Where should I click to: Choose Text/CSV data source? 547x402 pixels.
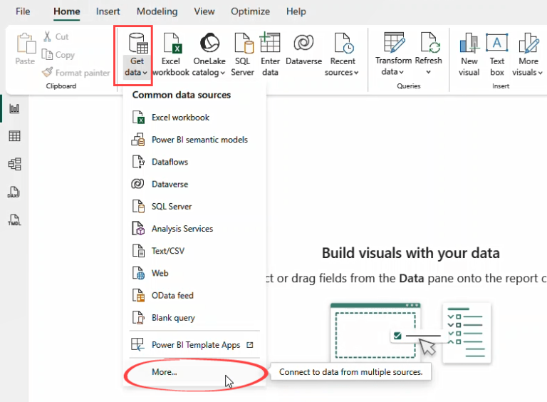194,251
